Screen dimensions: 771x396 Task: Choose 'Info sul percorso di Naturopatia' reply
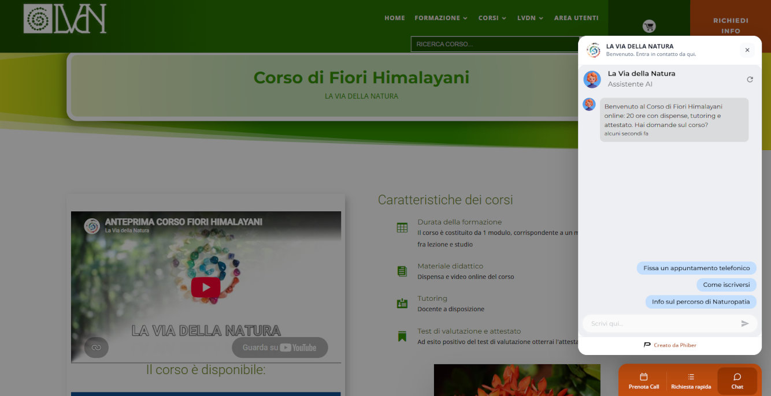pyautogui.click(x=700, y=301)
